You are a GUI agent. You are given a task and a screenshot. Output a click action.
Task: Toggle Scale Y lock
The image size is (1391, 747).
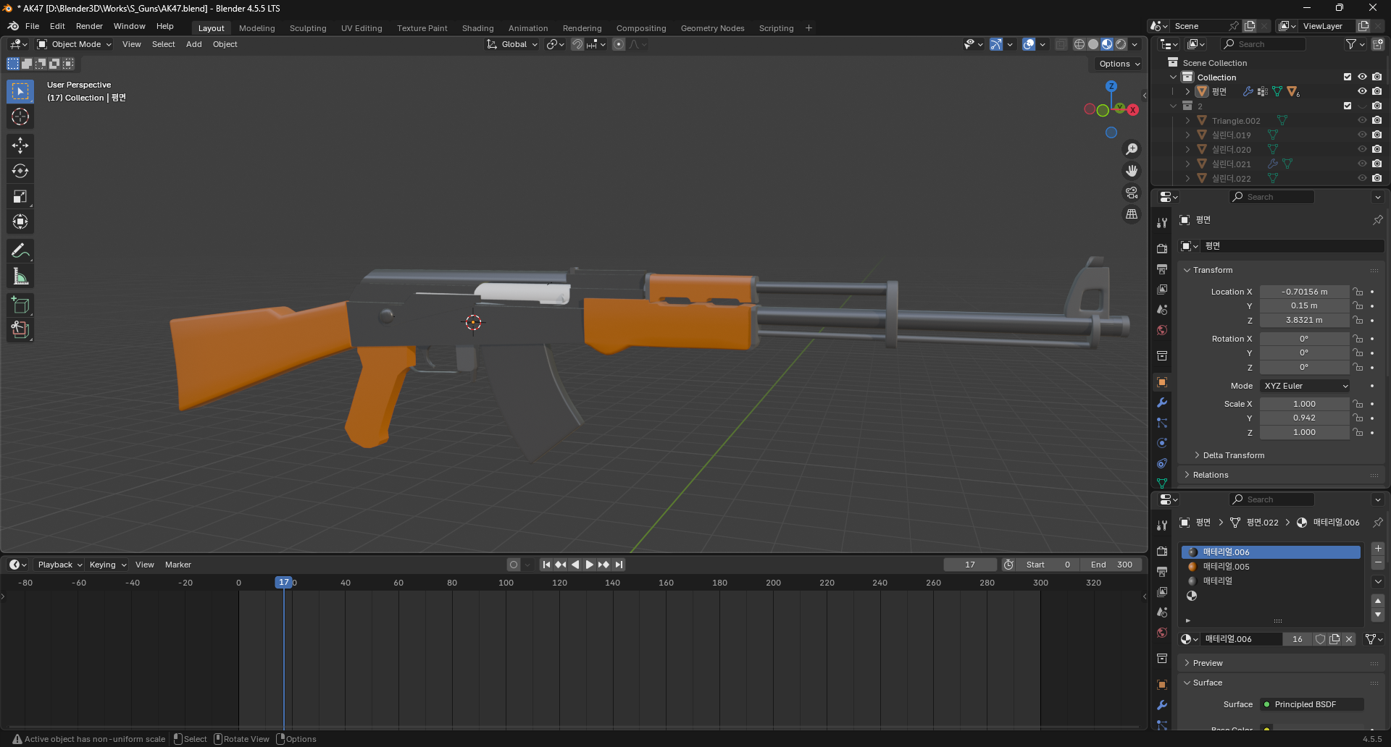1358,418
